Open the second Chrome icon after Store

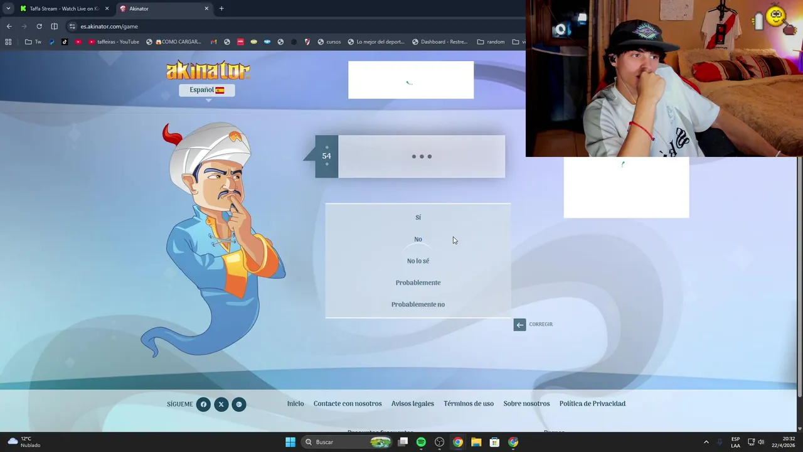[513, 442]
